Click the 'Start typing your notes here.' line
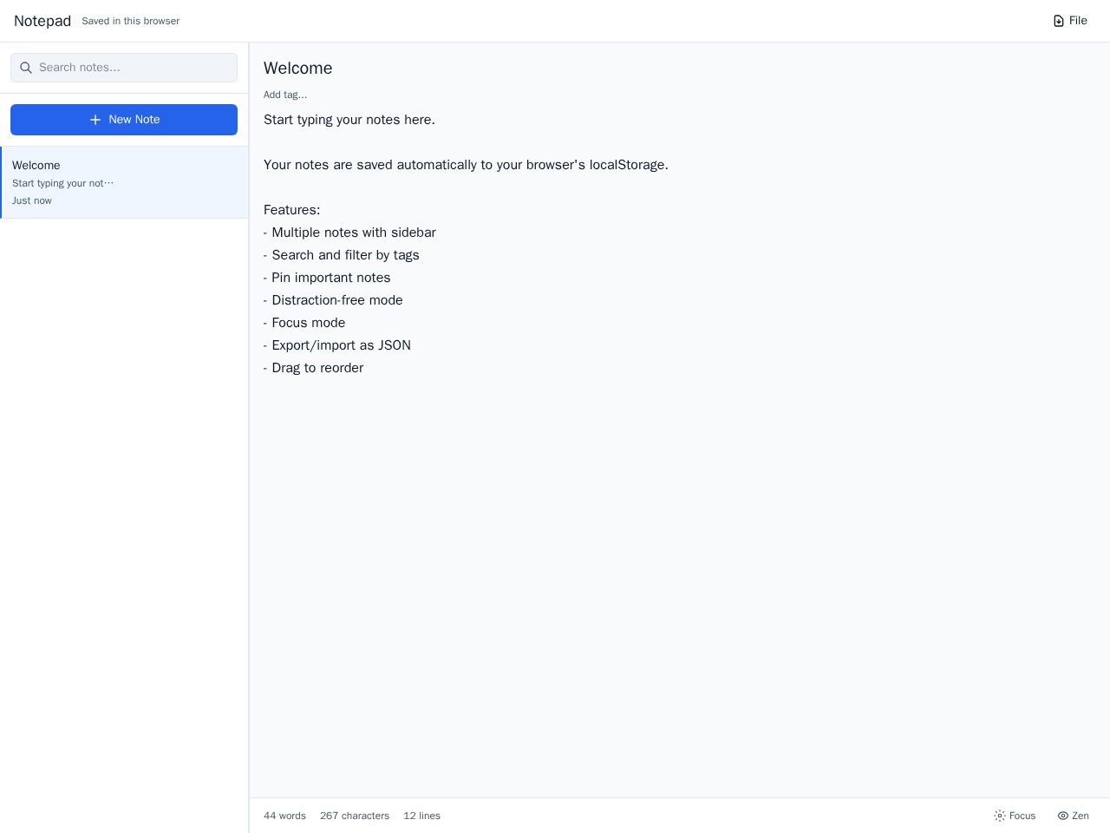1110x833 pixels. click(349, 120)
